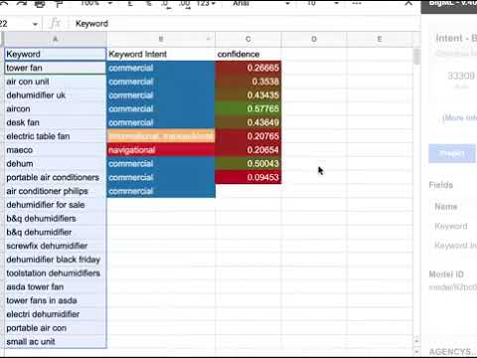The width and height of the screenshot is (477, 358).
Task: Select the confidence value 0.43649
Action: coord(248,122)
